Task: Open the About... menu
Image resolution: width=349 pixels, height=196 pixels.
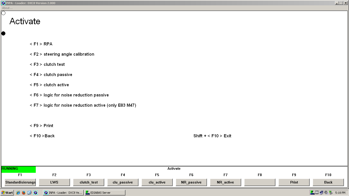Action: [7, 8]
